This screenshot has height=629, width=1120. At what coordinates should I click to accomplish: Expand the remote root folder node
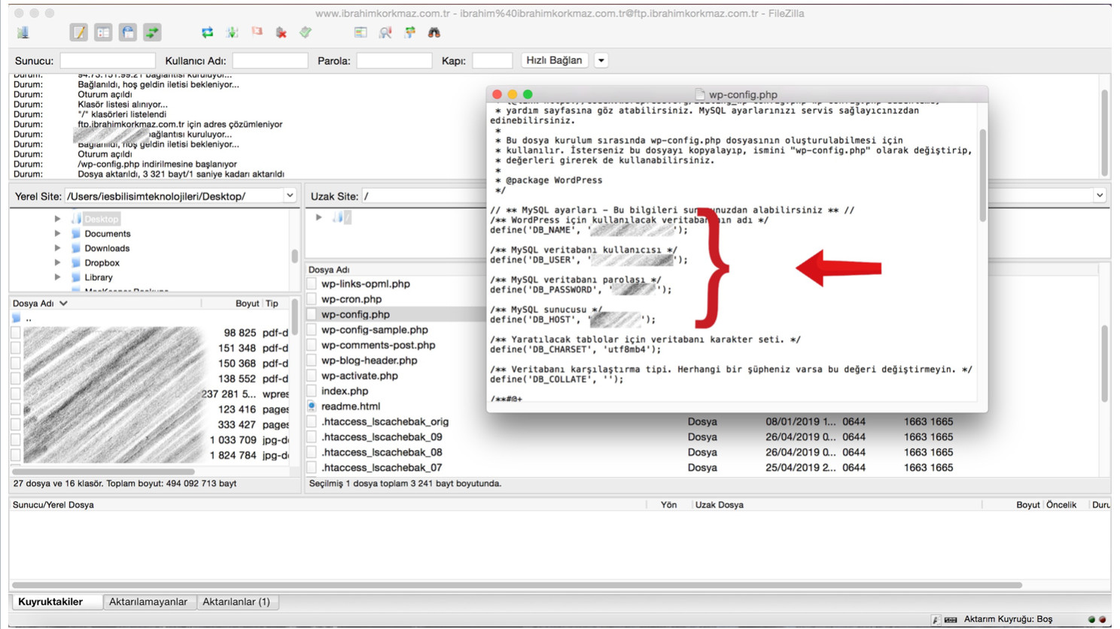click(x=319, y=217)
